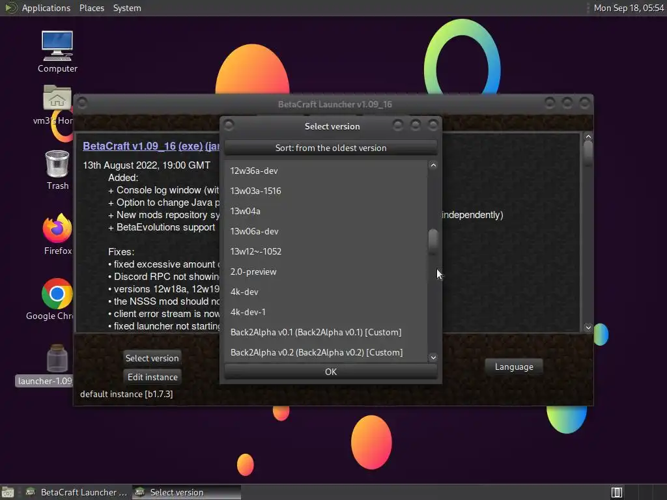Click the clock showing Mon Sep 18
Image resolution: width=667 pixels, height=500 pixels.
(629, 8)
